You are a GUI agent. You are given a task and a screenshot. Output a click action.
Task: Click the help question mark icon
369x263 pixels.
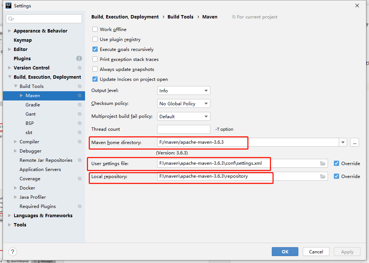[12, 252]
